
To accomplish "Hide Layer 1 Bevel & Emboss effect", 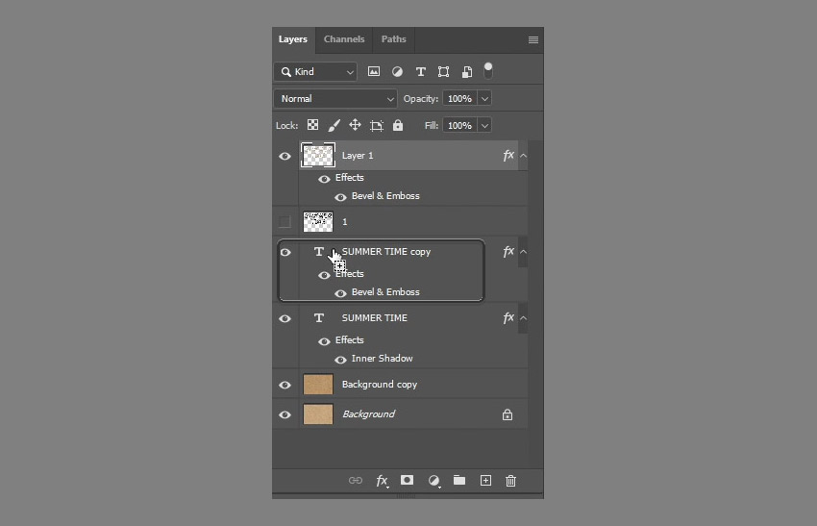I will point(340,197).
